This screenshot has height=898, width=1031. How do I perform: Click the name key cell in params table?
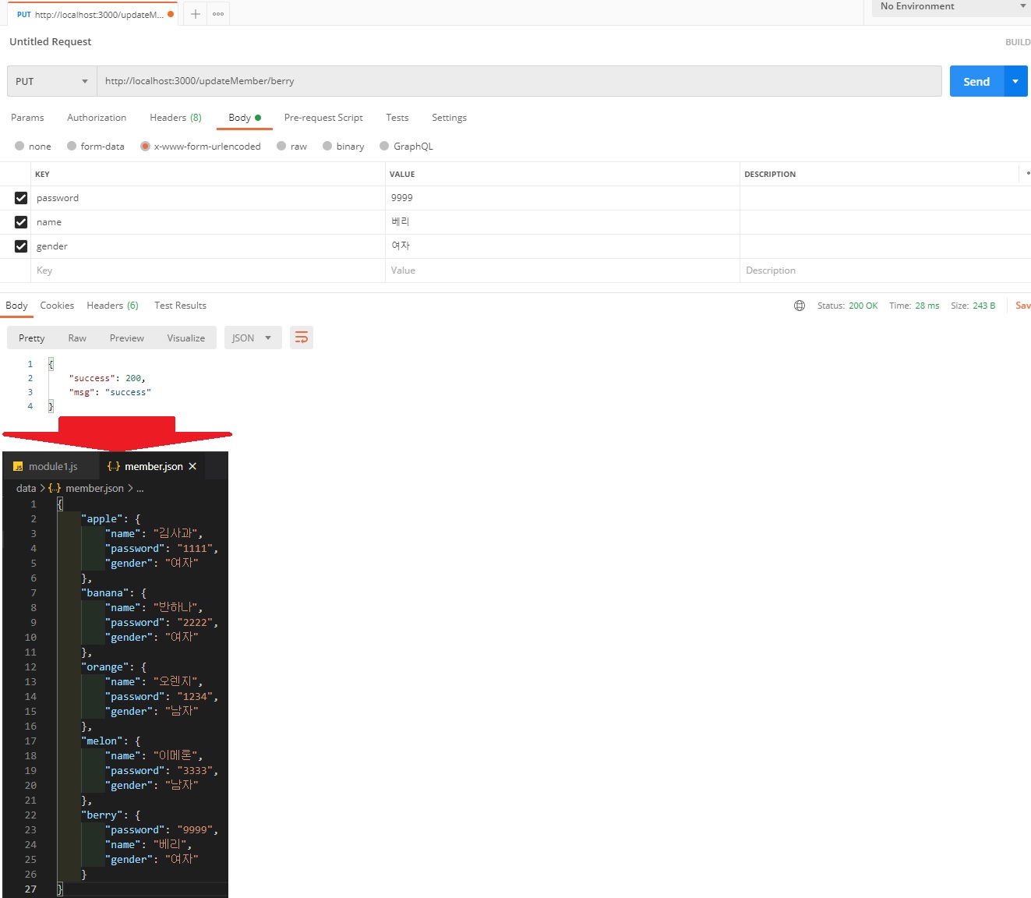(208, 222)
